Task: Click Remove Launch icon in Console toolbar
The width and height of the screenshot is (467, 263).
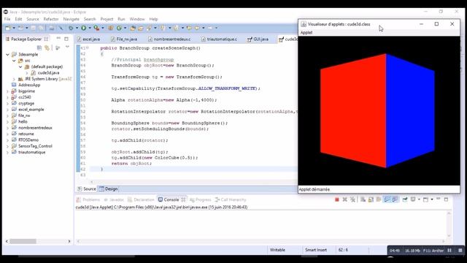Action: pyautogui.click(x=345, y=199)
